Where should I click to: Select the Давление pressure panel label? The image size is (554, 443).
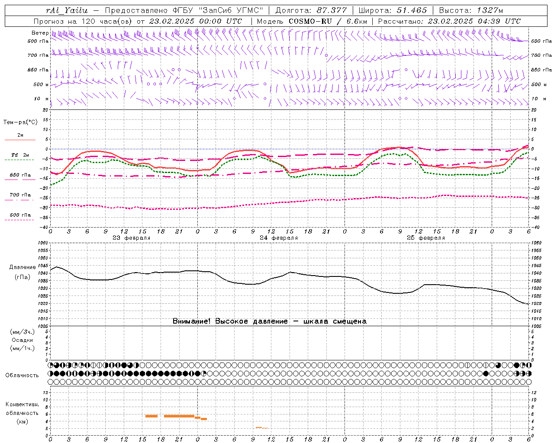(23, 267)
